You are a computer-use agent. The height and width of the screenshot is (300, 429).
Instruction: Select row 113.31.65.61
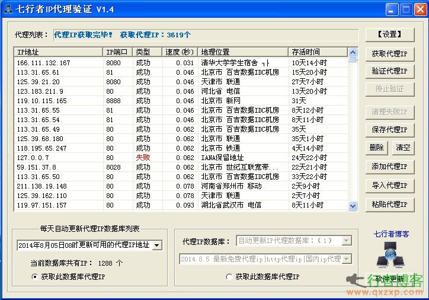click(x=181, y=72)
